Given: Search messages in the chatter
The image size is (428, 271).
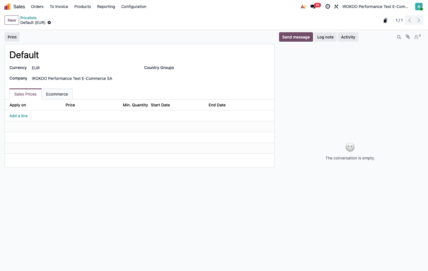Looking at the screenshot, I should pos(399,37).
